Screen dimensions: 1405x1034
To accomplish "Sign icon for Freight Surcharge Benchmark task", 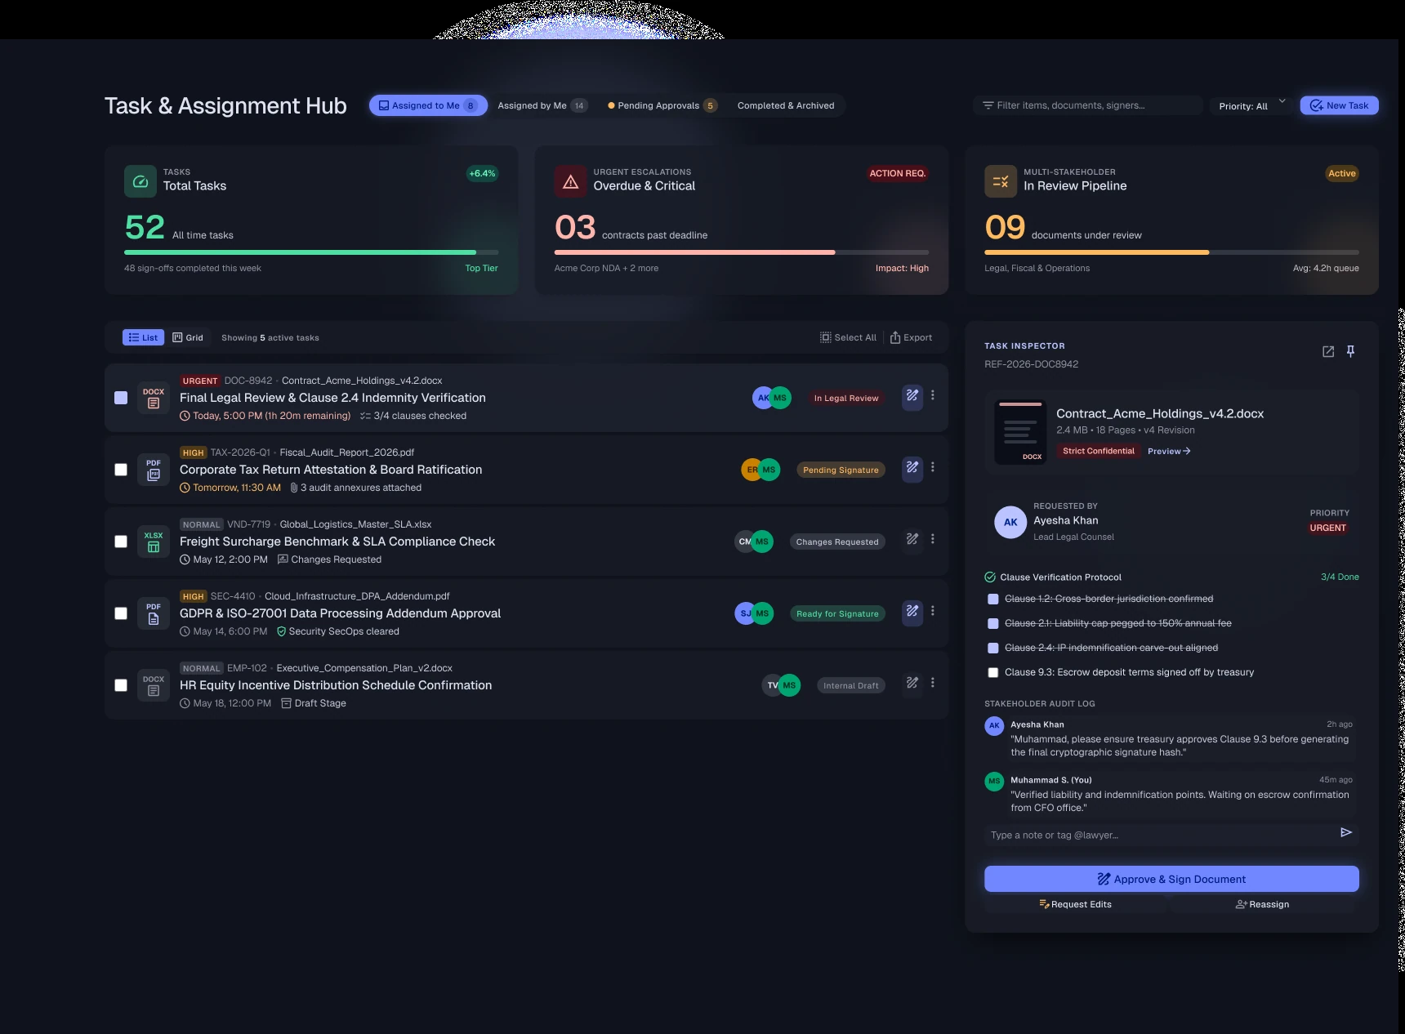I will click(912, 541).
